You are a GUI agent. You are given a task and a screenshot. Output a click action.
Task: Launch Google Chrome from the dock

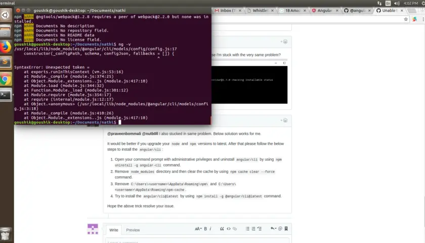6,79
